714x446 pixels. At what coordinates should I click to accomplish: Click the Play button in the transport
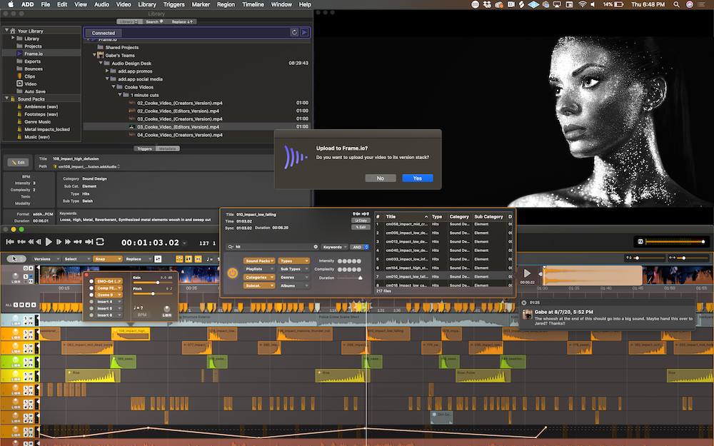pyautogui.click(x=49, y=240)
